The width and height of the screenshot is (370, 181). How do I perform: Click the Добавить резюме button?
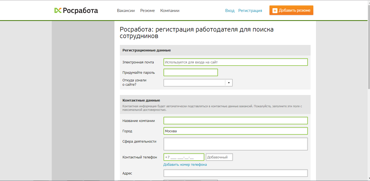point(291,10)
